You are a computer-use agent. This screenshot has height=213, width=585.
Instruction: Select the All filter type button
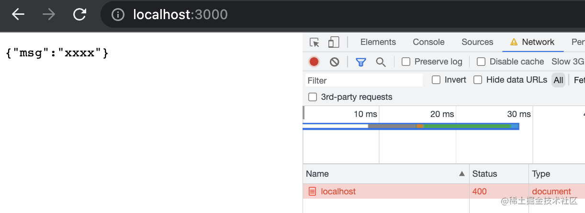pyautogui.click(x=558, y=80)
